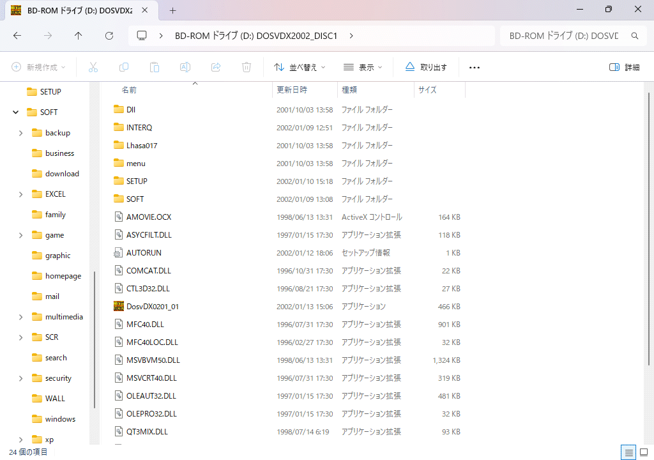Expand the security folder in tree
Viewport: 654px width, 460px height.
tap(21, 378)
